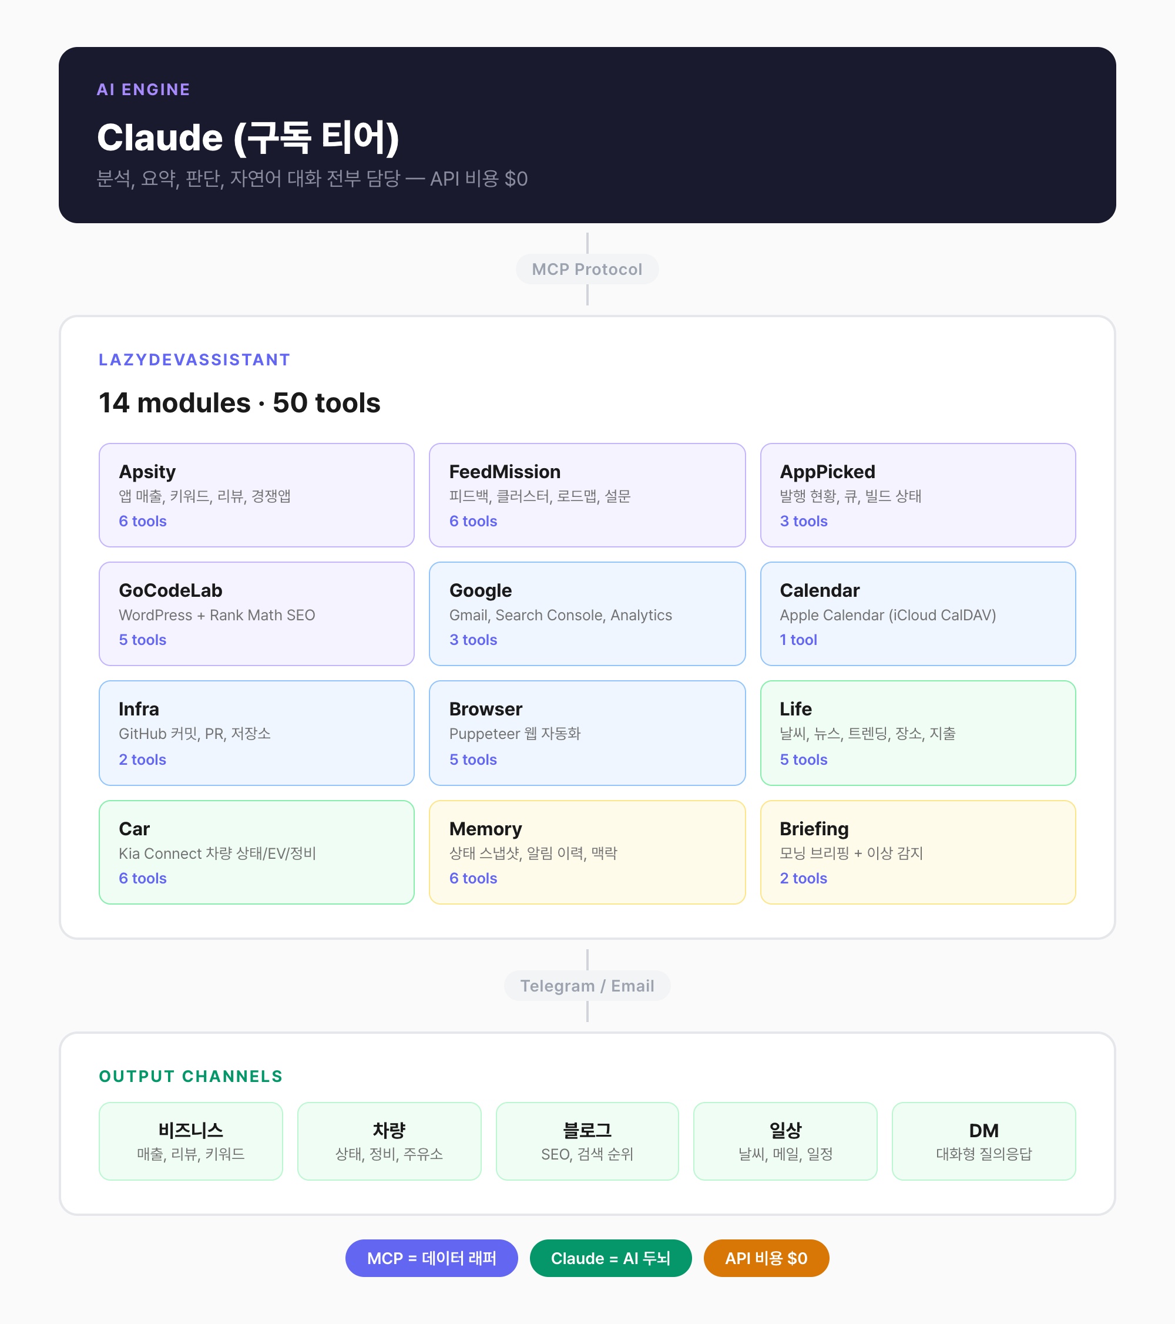The height and width of the screenshot is (1324, 1175).
Task: Click the MCP Protocol badge
Action: click(x=587, y=269)
